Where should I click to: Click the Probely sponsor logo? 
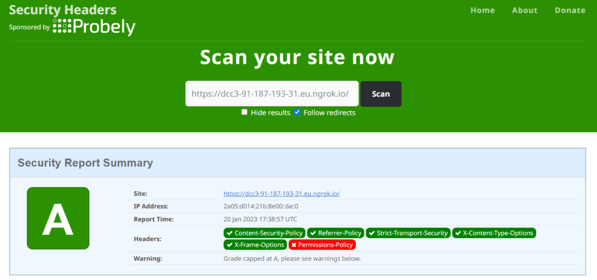point(94,27)
